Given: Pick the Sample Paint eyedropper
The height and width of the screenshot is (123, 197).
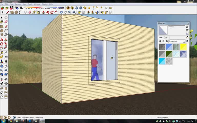Looking at the screenshot, I should tap(187, 37).
